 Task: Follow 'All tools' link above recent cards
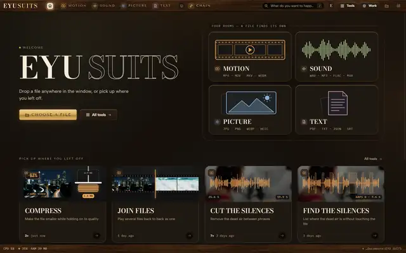tap(373, 159)
